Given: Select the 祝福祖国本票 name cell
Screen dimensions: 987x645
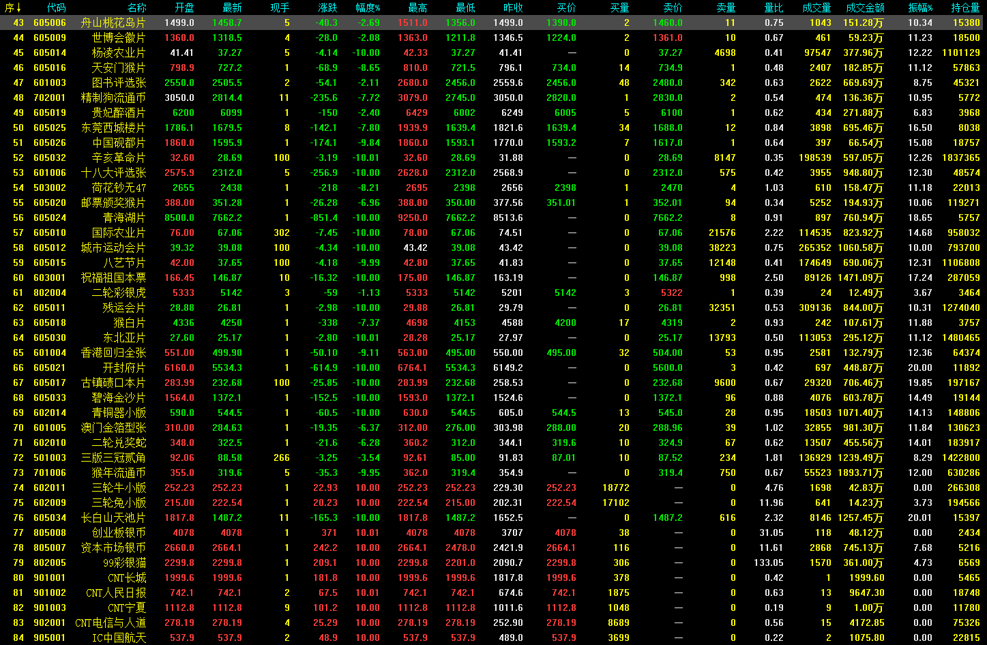Looking at the screenshot, I should (113, 277).
